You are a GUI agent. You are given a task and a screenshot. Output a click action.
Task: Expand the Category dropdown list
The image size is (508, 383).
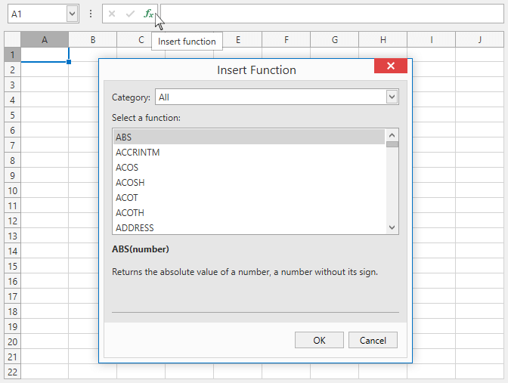pyautogui.click(x=392, y=97)
